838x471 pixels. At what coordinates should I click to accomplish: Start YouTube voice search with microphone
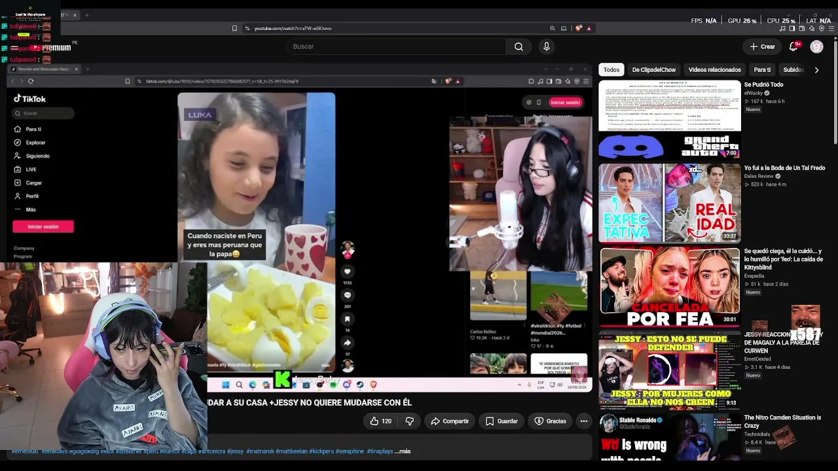coord(547,46)
